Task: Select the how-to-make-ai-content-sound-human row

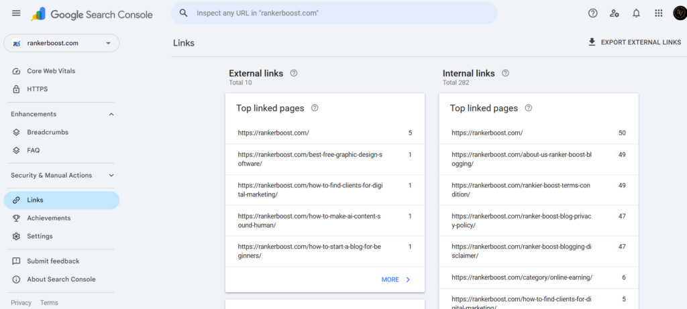Action: point(325,221)
